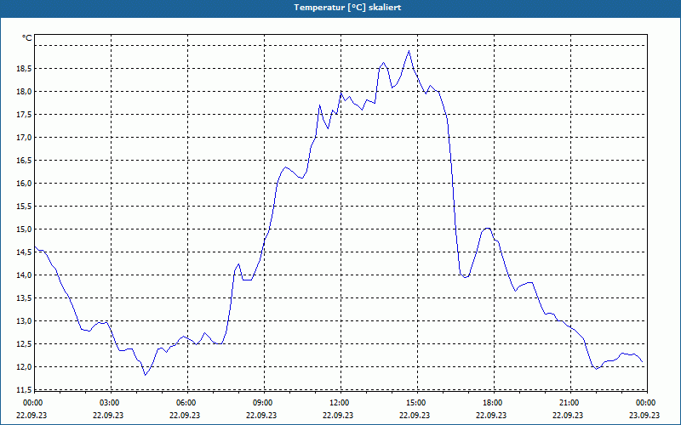This screenshot has width=681, height=425.
Task: Click the temperature curve's peak near 15:00
Action: click(x=409, y=51)
